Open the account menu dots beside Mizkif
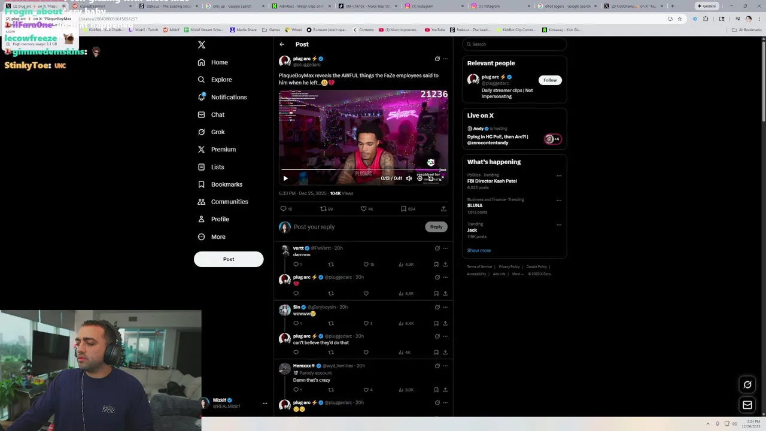 tap(265, 403)
